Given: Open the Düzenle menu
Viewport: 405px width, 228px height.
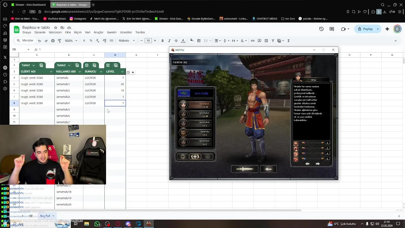Looking at the screenshot, I should [40, 32].
